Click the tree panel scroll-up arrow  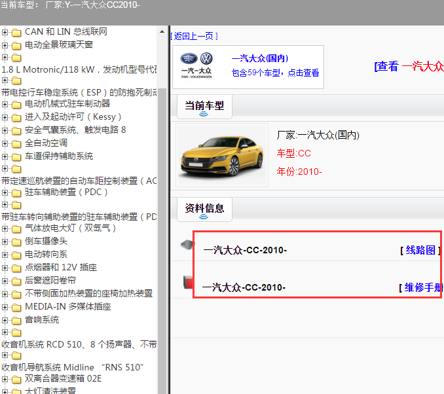[x=162, y=31]
